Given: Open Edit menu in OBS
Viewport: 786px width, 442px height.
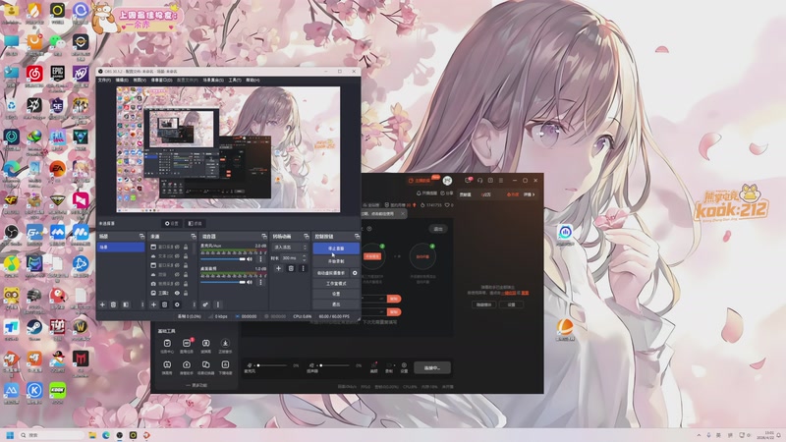Looking at the screenshot, I should coord(122,81).
